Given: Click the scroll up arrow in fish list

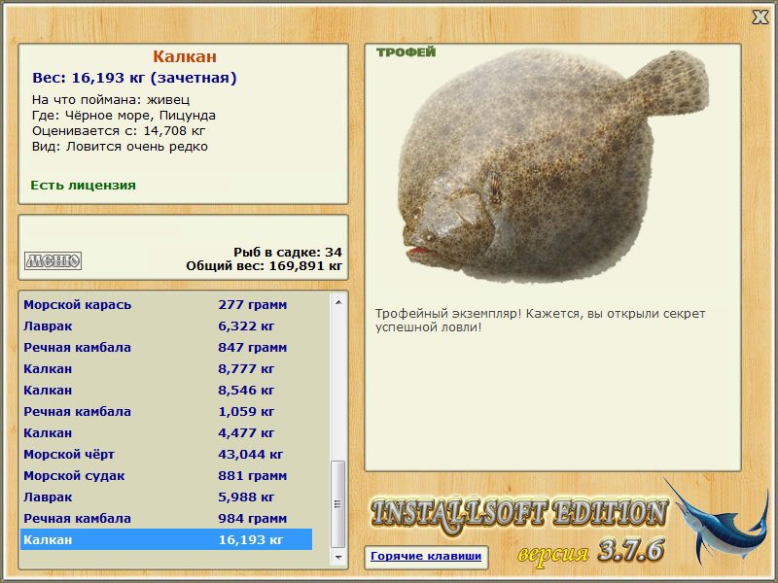Looking at the screenshot, I should point(338,303).
